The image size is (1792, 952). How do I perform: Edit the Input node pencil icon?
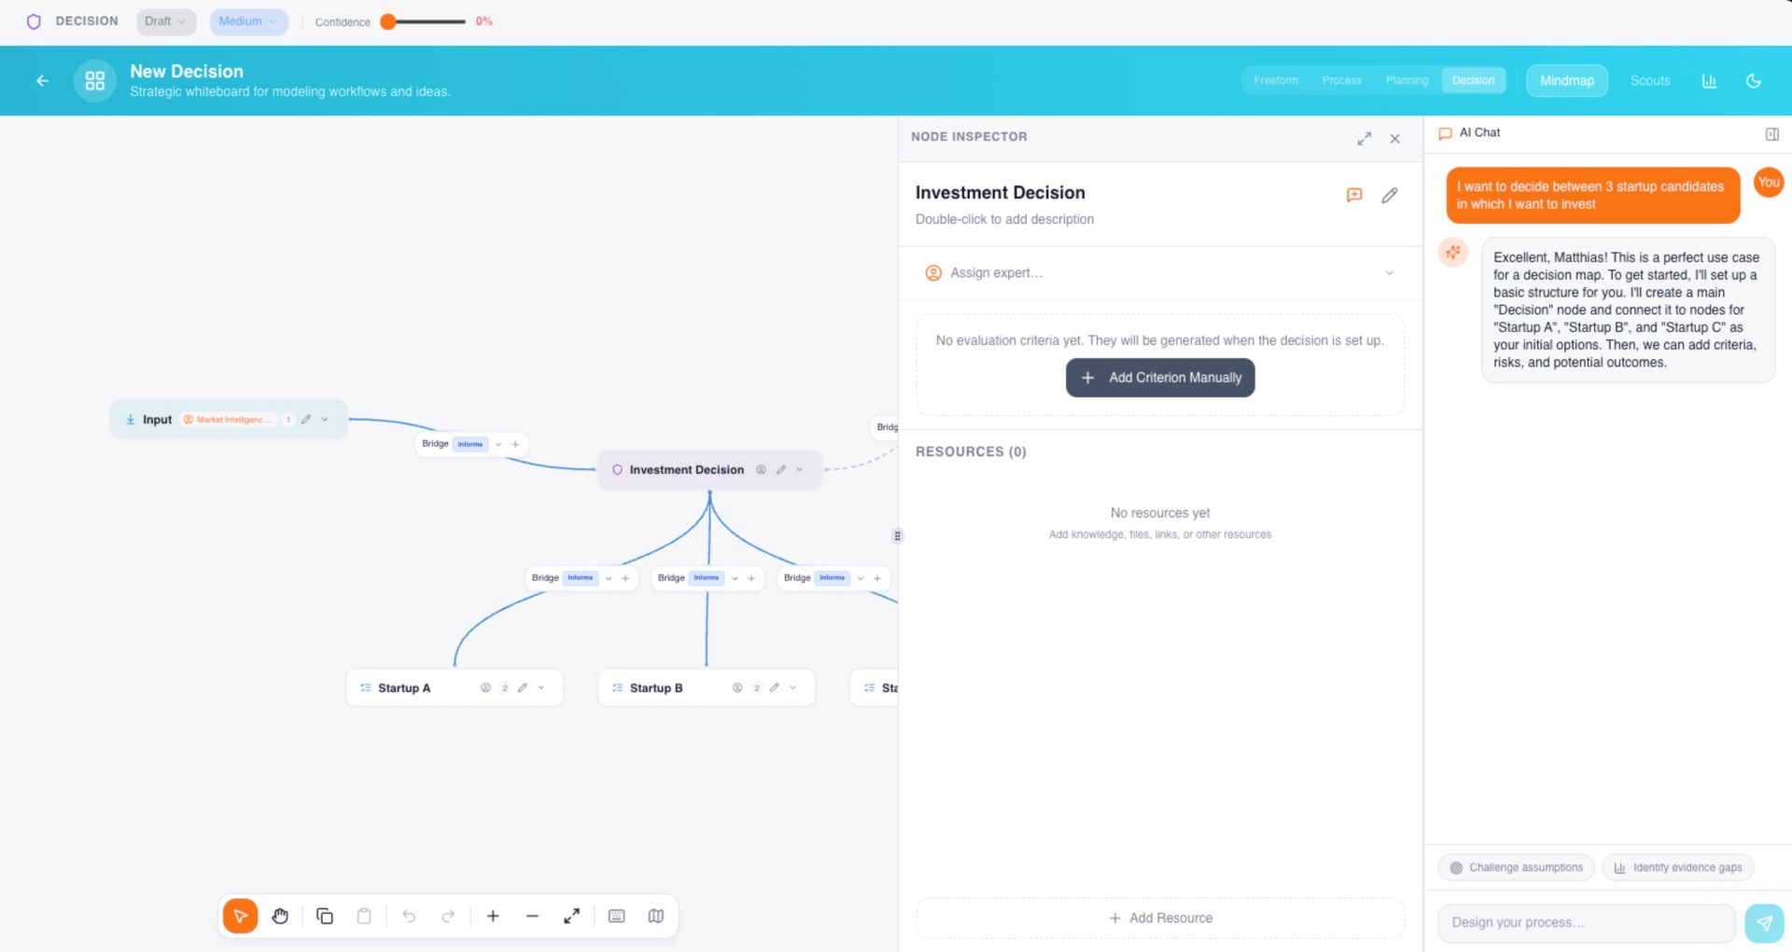tap(306, 420)
